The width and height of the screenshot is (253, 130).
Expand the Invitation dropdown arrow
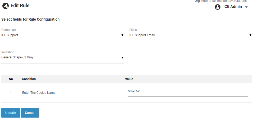coord(122,57)
